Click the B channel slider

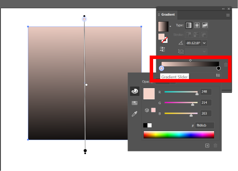pyautogui.click(x=181, y=113)
